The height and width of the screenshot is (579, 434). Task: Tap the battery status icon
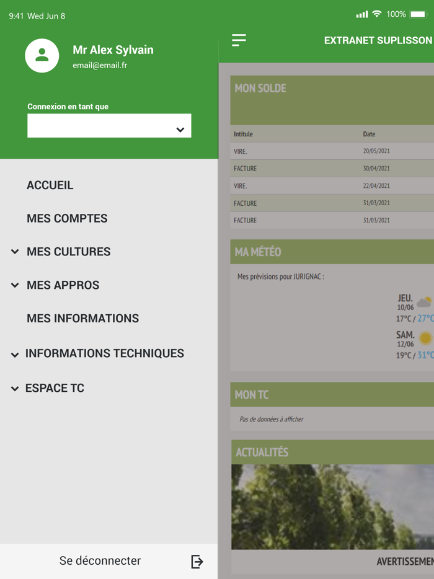tap(418, 14)
